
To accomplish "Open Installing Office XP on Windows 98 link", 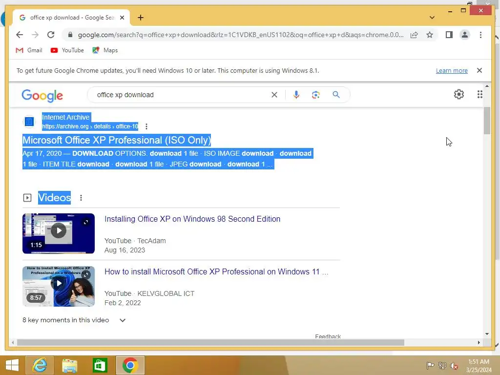I will (x=192, y=219).
